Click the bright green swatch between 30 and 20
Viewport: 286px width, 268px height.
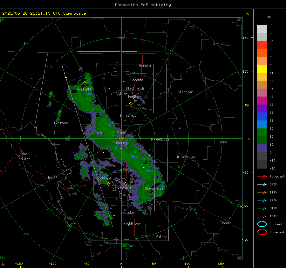click(262, 133)
